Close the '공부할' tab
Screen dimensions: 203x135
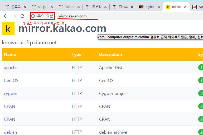pos(105,7)
